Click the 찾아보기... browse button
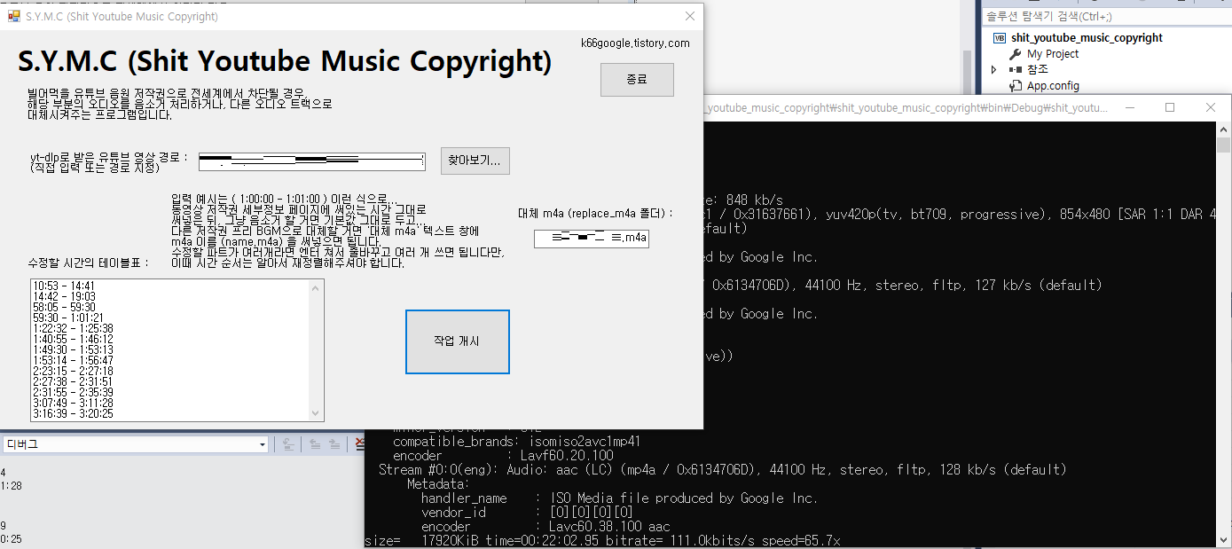 coord(475,161)
